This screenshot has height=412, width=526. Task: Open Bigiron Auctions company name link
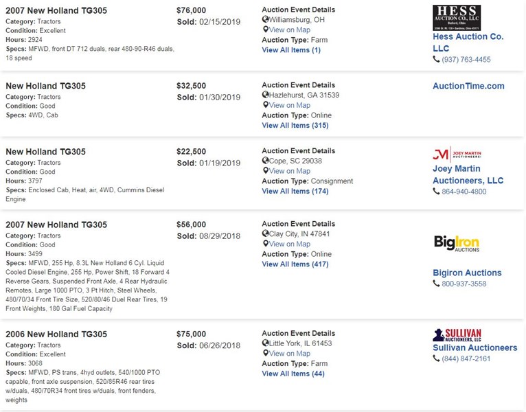click(467, 273)
